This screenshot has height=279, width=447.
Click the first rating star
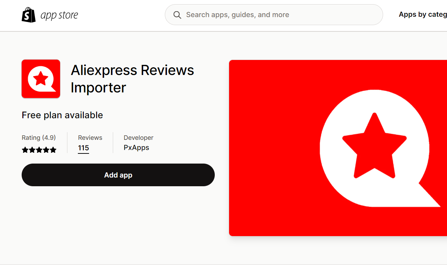[25, 150]
